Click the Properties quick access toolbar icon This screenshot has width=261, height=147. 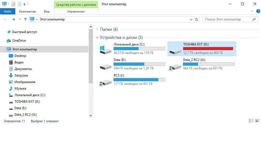[x=13, y=4]
